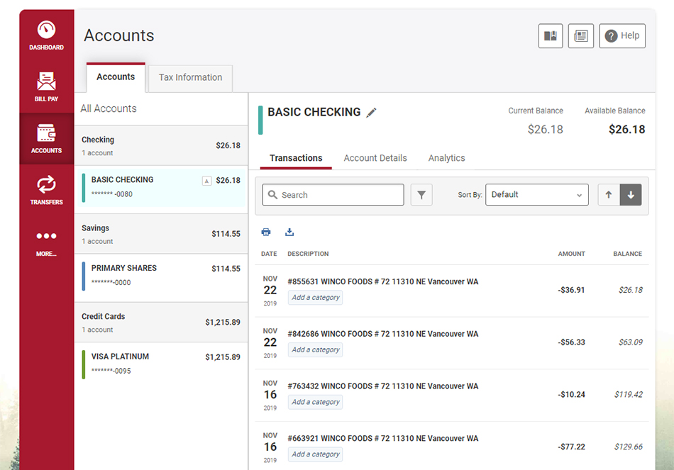This screenshot has height=470, width=674.
Task: Collapse the Credit Cards group
Action: pos(161,323)
